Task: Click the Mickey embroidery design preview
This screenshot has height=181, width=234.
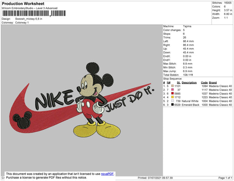Action: tap(82, 100)
